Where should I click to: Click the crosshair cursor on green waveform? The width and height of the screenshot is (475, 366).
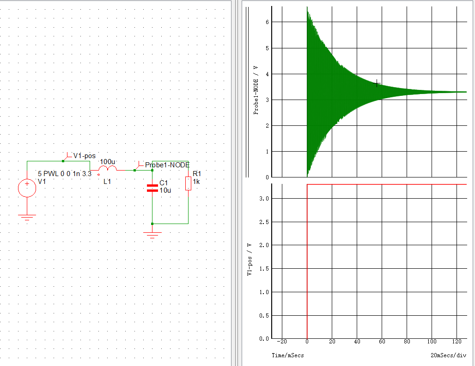point(377,83)
